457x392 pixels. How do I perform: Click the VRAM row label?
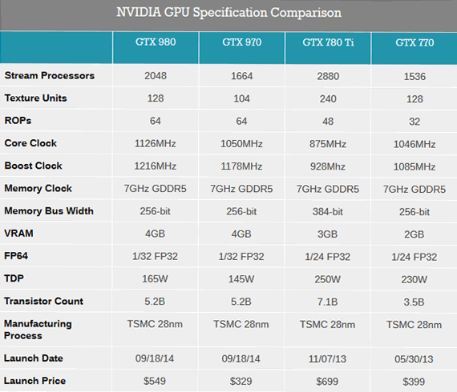coord(18,234)
